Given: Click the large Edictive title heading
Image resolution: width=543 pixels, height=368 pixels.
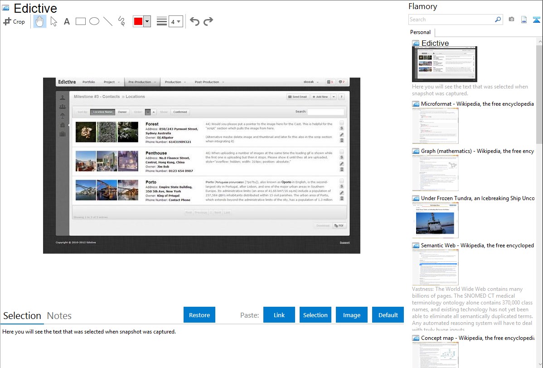Looking at the screenshot, I should click(x=35, y=8).
